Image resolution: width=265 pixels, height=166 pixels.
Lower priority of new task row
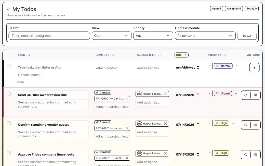[210, 66]
